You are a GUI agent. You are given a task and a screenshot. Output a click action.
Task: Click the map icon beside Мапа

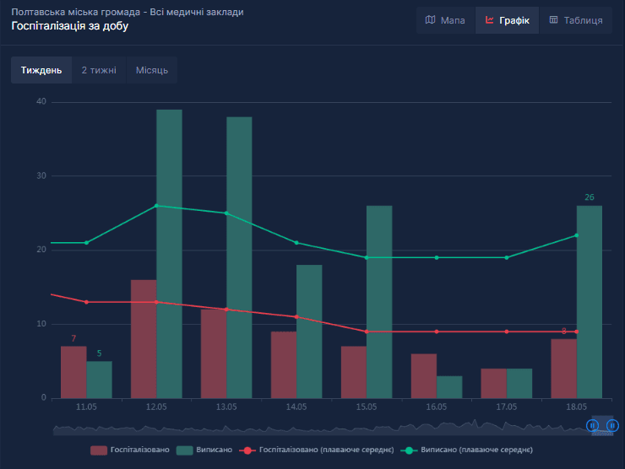point(431,19)
